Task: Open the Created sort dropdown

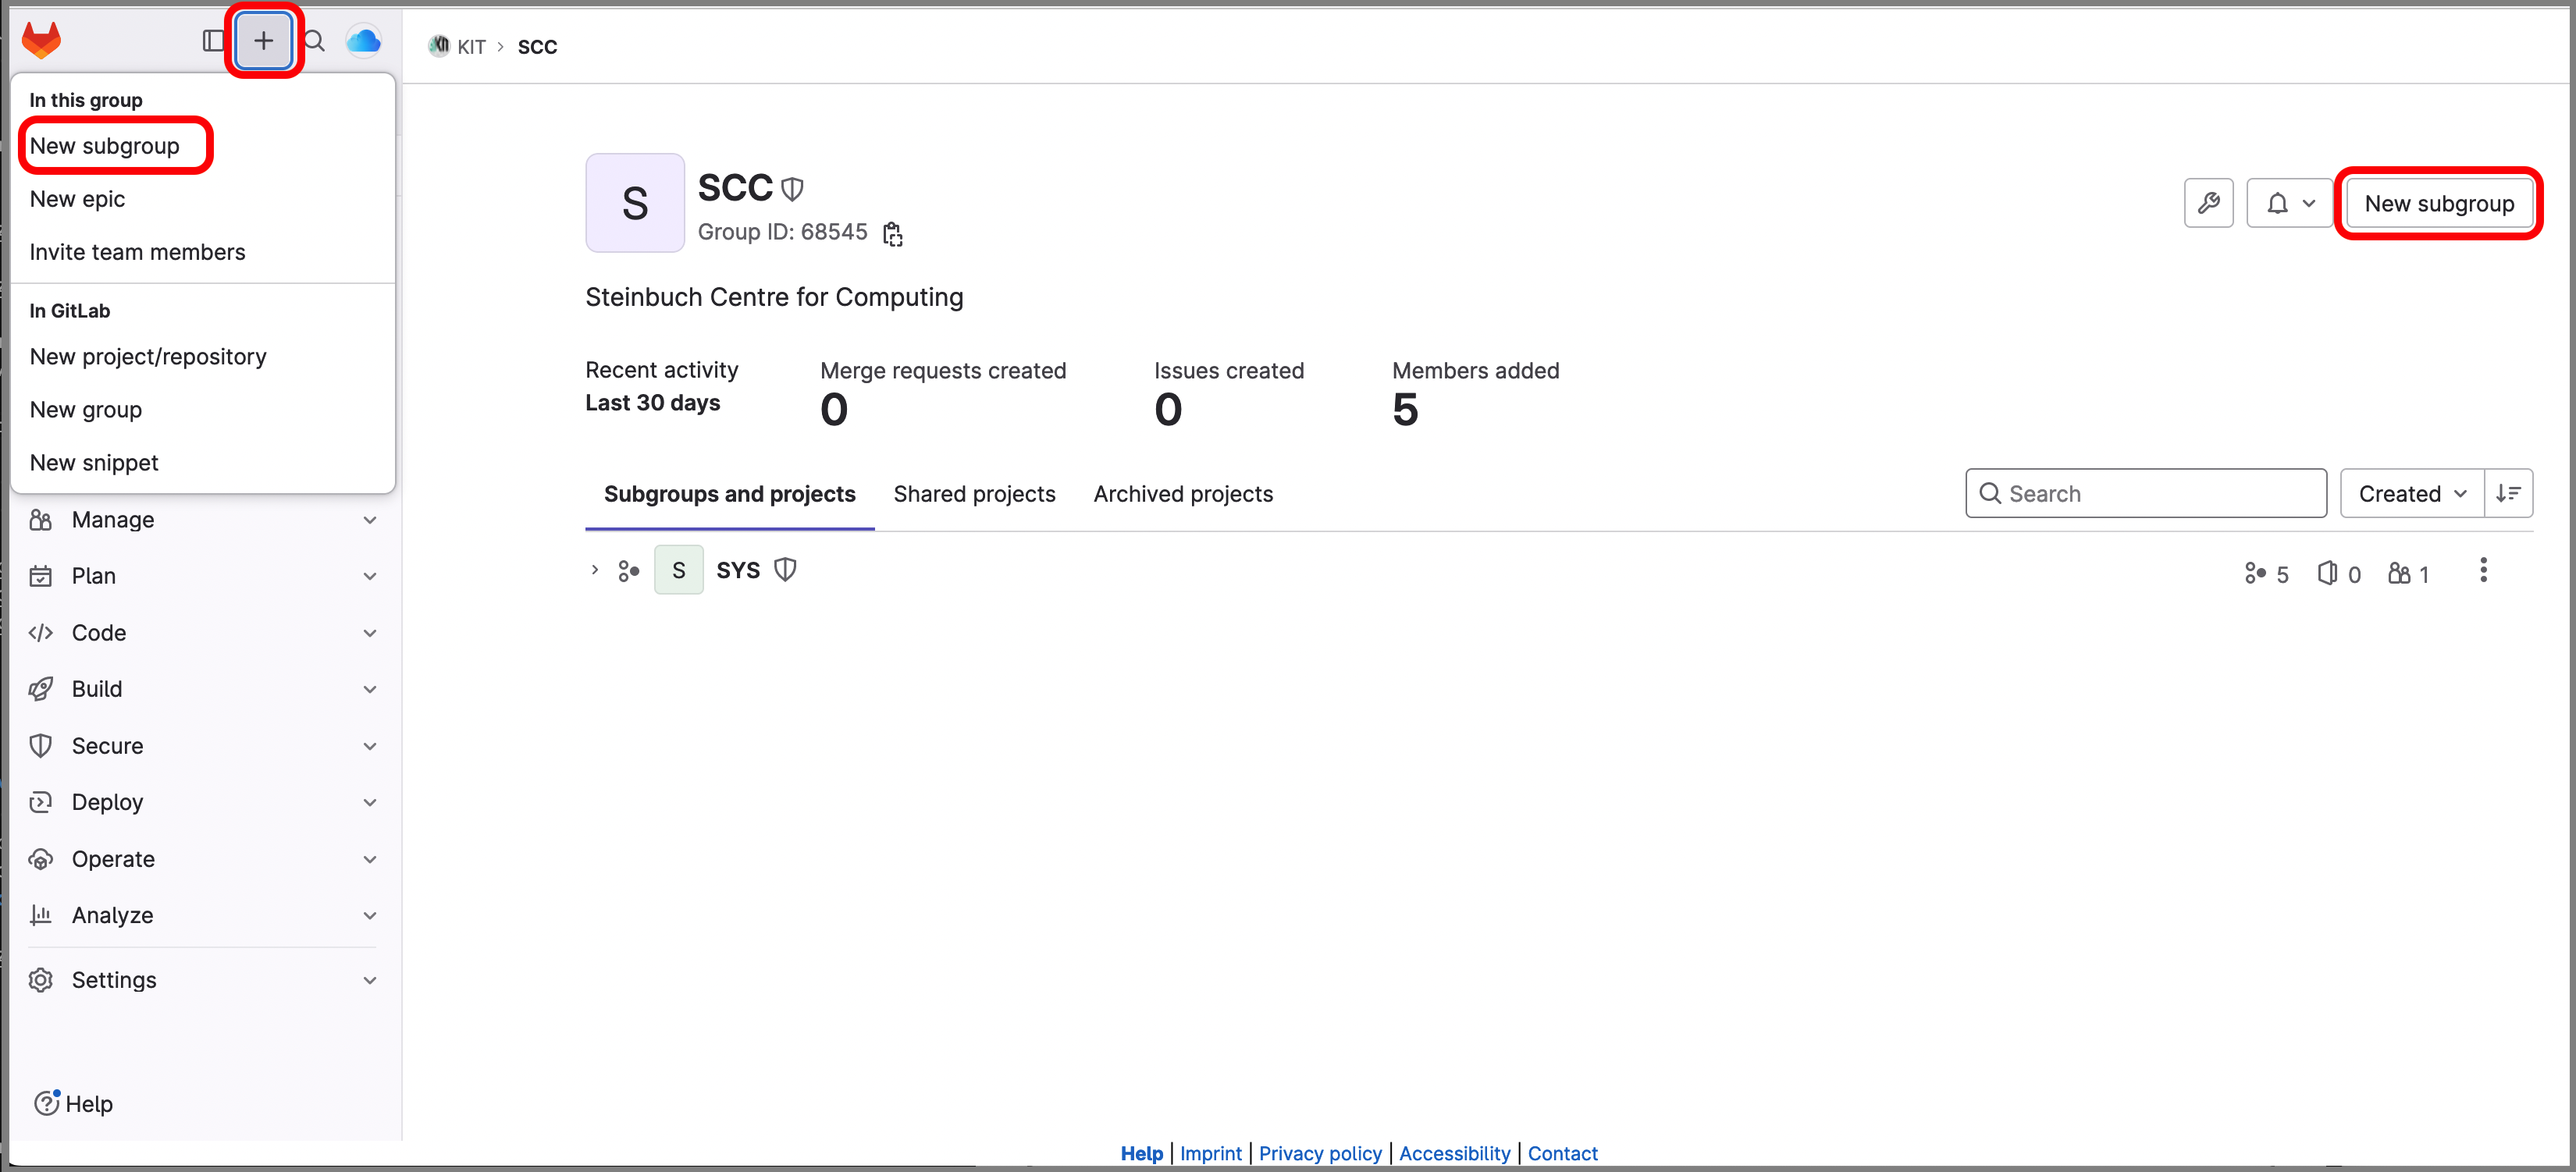Action: [x=2411, y=492]
